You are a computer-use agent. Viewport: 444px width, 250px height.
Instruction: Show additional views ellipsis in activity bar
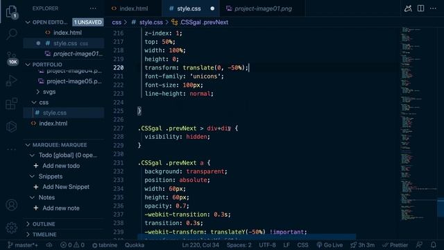pyautogui.click(x=11, y=149)
